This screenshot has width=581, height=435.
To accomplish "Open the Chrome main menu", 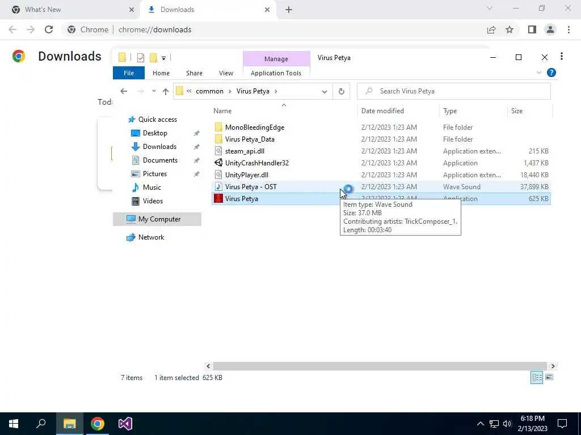I will 569,29.
